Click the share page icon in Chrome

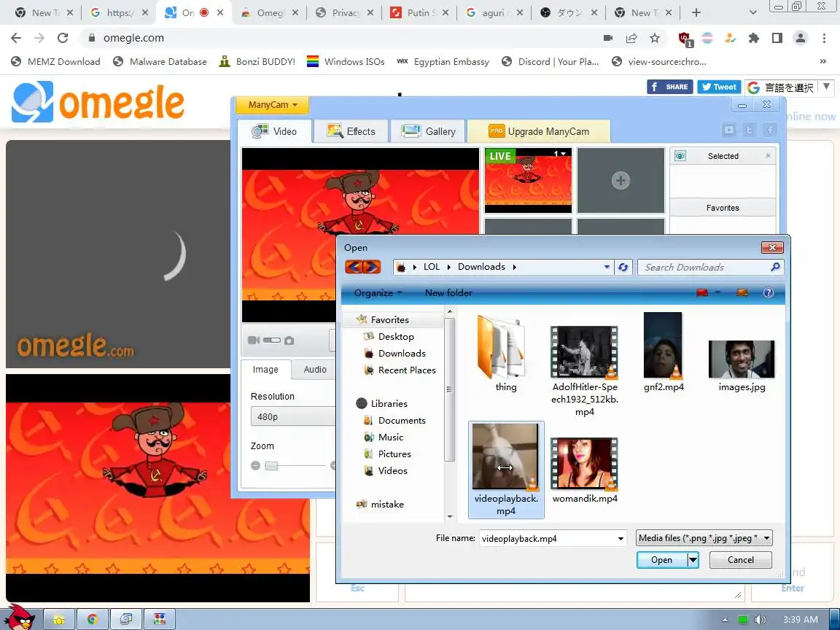click(x=631, y=38)
